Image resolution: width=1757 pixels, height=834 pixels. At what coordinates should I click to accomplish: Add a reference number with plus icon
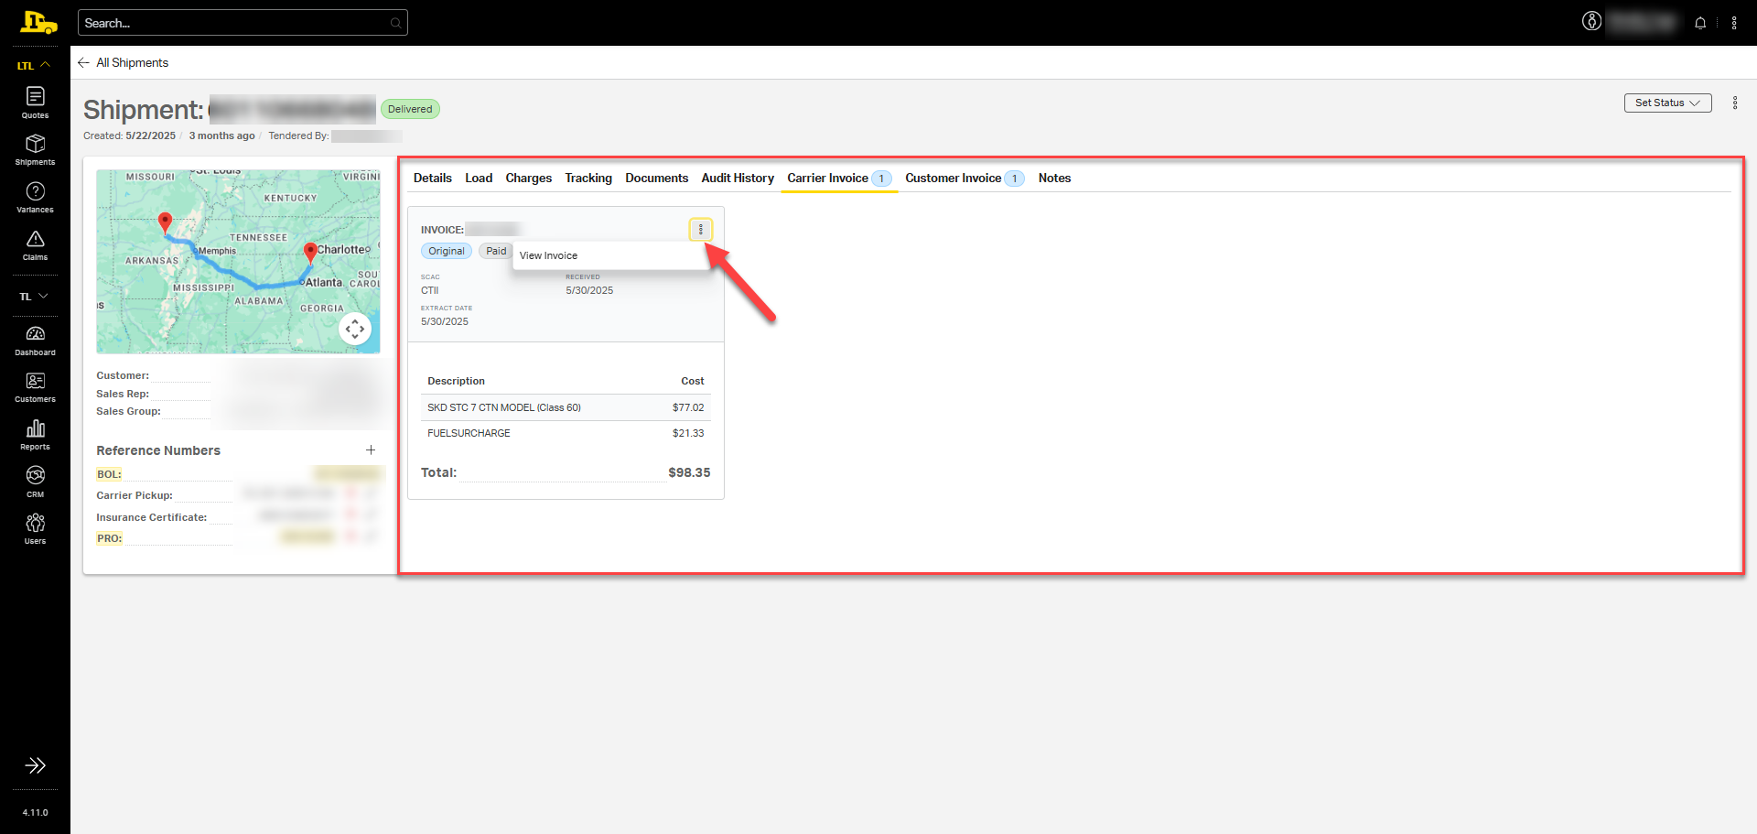click(371, 449)
